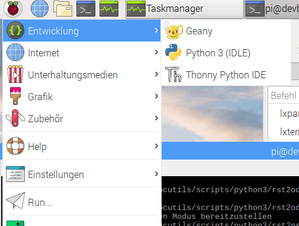Open the Help menu category

click(82, 147)
